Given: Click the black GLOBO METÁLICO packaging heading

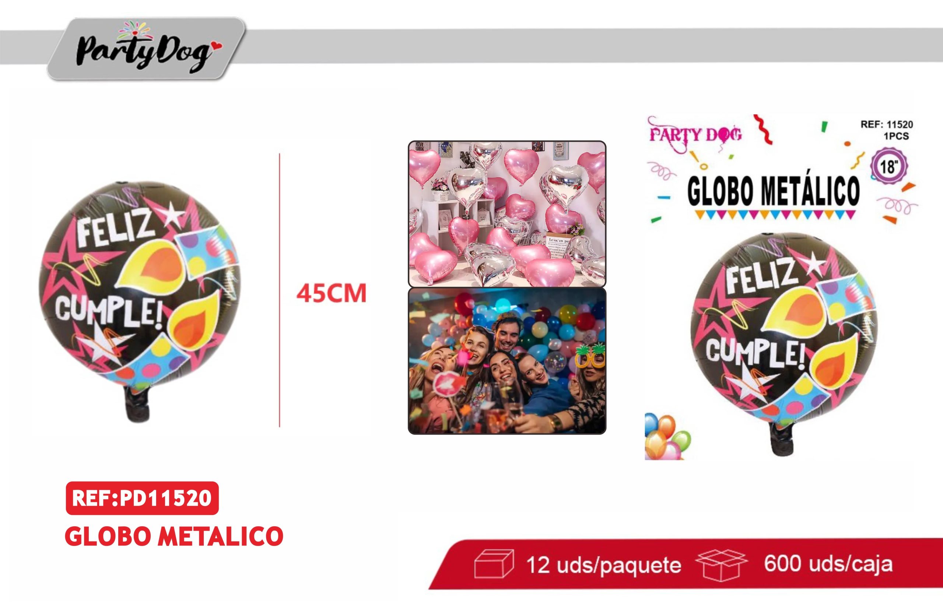Looking at the screenshot, I should (x=774, y=191).
